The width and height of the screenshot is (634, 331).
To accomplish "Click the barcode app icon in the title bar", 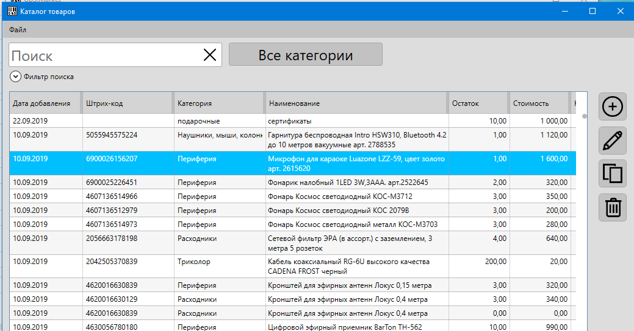I will tap(12, 12).
